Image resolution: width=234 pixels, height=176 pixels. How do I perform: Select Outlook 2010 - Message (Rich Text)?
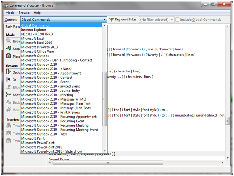click(61, 108)
